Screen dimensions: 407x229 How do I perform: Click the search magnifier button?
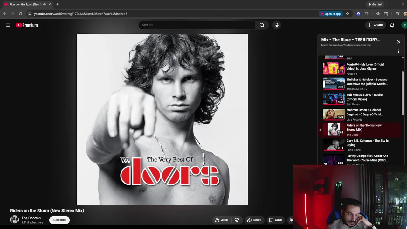(x=262, y=25)
